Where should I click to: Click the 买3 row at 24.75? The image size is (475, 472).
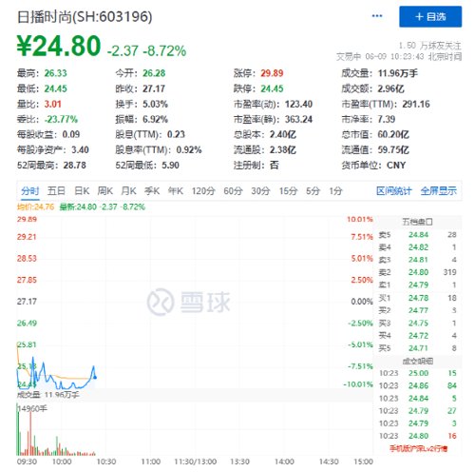(x=417, y=323)
